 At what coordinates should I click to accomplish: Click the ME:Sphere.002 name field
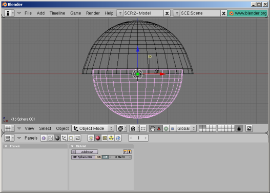coord(83,157)
